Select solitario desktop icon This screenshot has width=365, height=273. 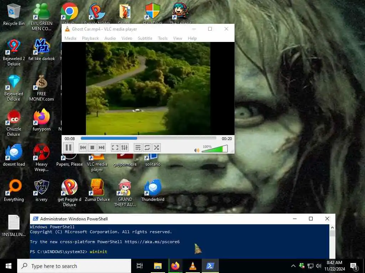153,160
